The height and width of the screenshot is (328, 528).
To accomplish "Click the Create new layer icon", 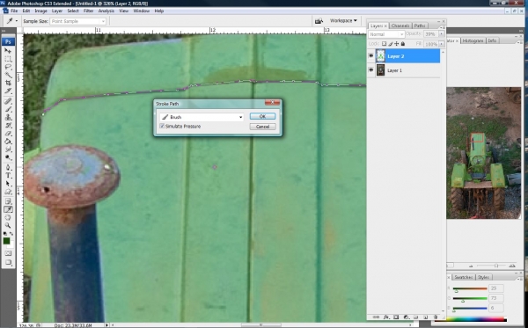I will (425, 317).
